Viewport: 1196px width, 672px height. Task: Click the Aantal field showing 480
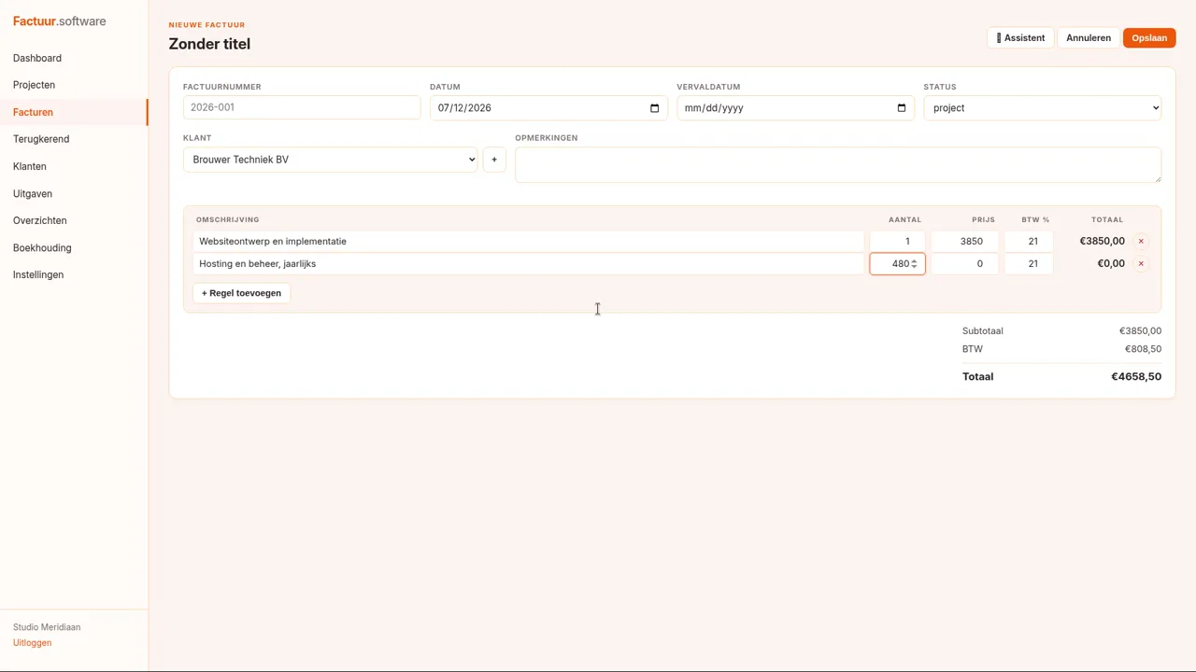click(x=897, y=263)
